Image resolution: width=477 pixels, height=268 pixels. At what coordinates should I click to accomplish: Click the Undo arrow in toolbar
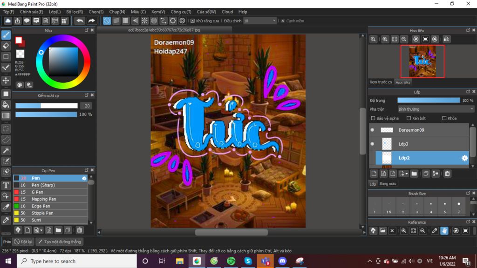click(x=80, y=20)
